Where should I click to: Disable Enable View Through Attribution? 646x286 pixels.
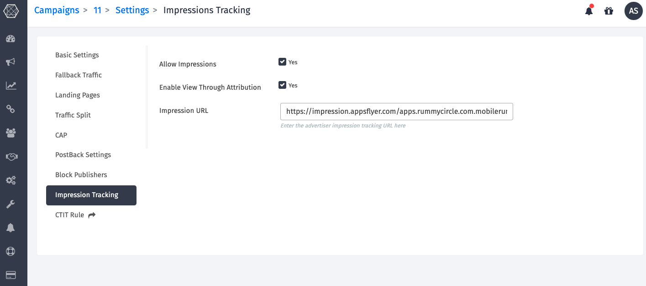pos(282,85)
